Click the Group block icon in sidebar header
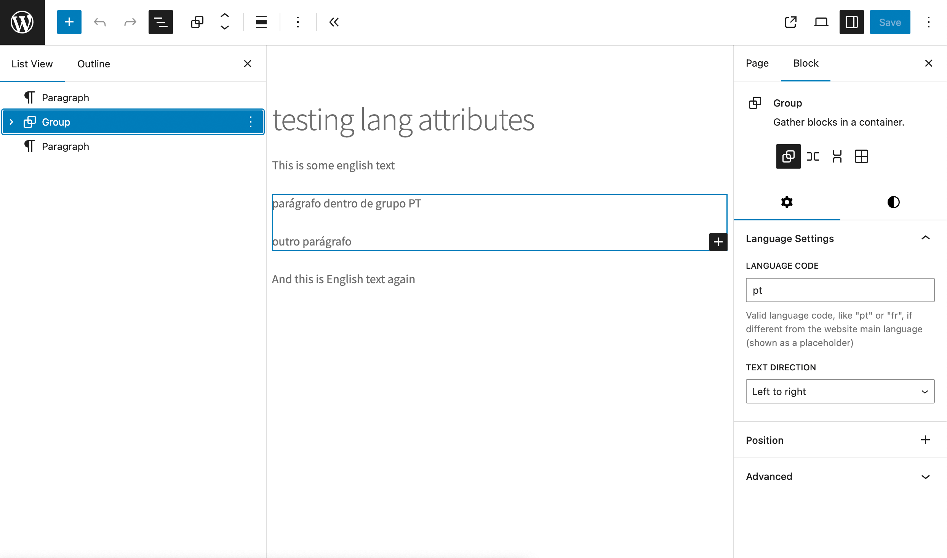 coord(755,103)
